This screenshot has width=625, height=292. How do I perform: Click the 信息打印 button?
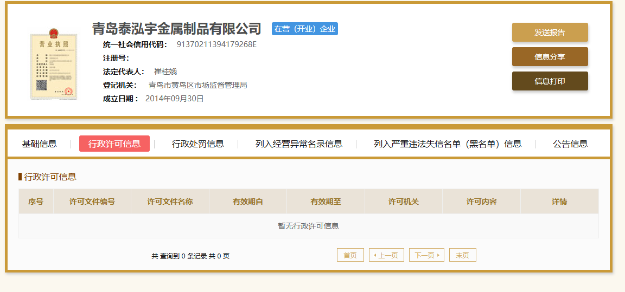(x=550, y=81)
